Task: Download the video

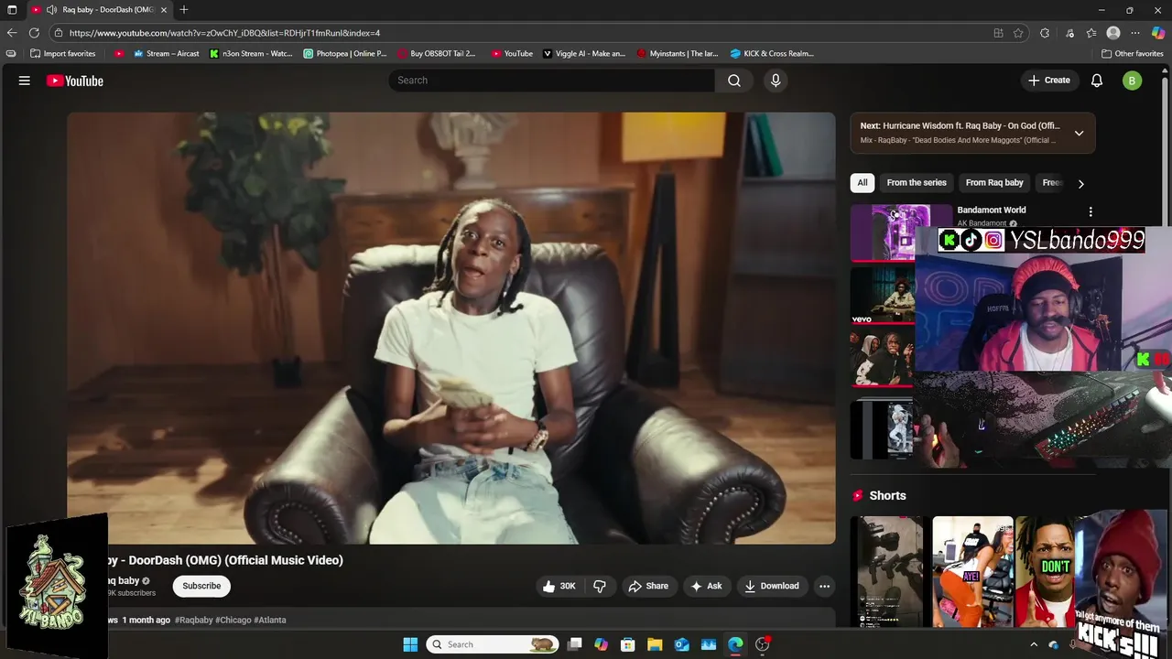Action: [771, 586]
